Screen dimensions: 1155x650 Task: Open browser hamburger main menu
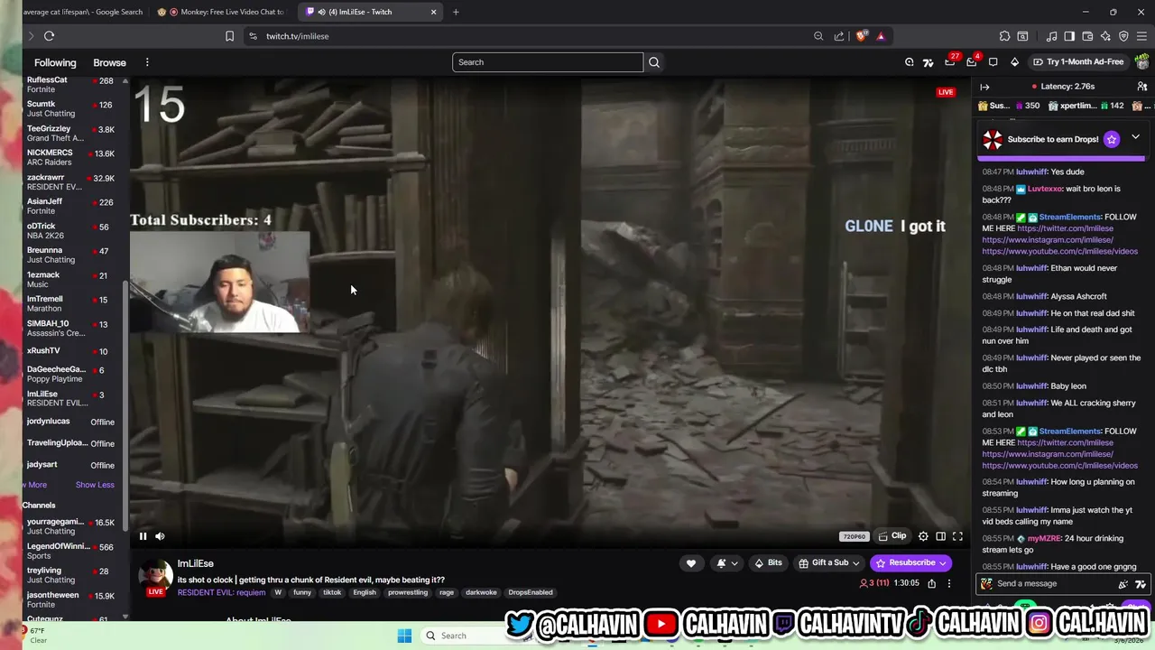[1141, 36]
